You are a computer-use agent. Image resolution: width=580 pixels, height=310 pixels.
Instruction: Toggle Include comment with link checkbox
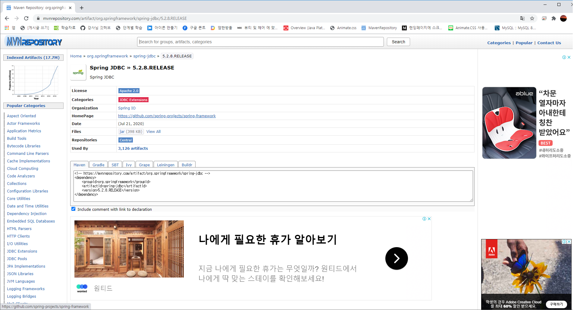pyautogui.click(x=73, y=209)
